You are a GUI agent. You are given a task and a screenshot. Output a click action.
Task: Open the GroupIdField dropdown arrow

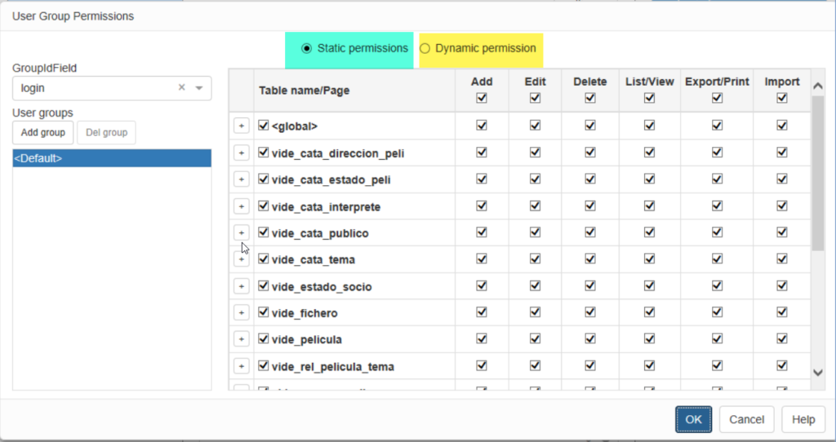[x=199, y=88]
